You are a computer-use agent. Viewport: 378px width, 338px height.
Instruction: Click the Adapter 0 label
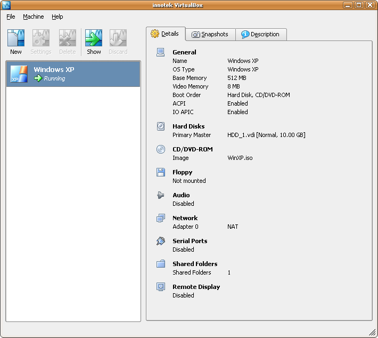pyautogui.click(x=185, y=227)
